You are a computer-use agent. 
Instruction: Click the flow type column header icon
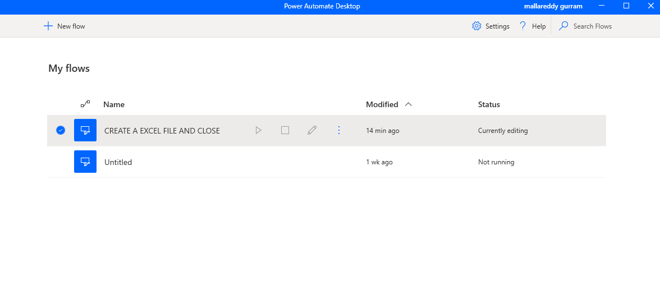pos(85,104)
